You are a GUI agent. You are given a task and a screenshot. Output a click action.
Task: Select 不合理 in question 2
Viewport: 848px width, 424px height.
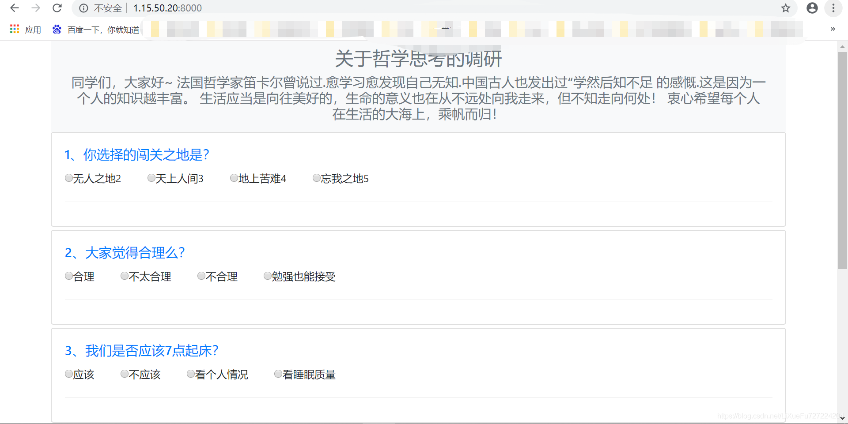201,276
